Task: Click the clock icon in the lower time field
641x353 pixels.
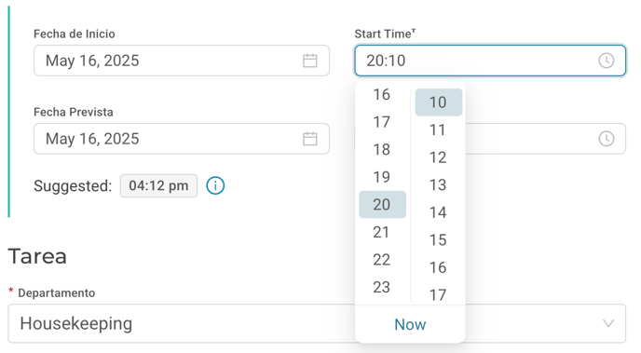Action: pyautogui.click(x=607, y=139)
